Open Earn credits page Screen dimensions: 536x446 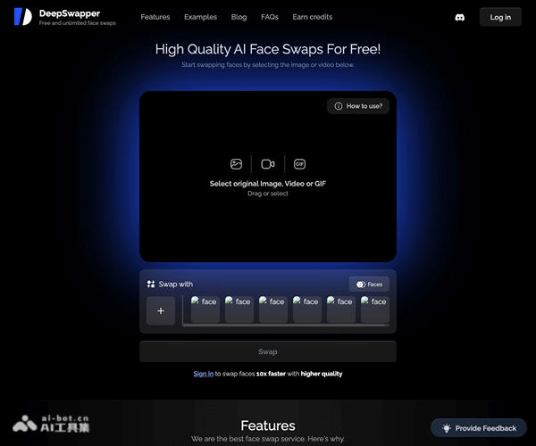pyautogui.click(x=313, y=17)
